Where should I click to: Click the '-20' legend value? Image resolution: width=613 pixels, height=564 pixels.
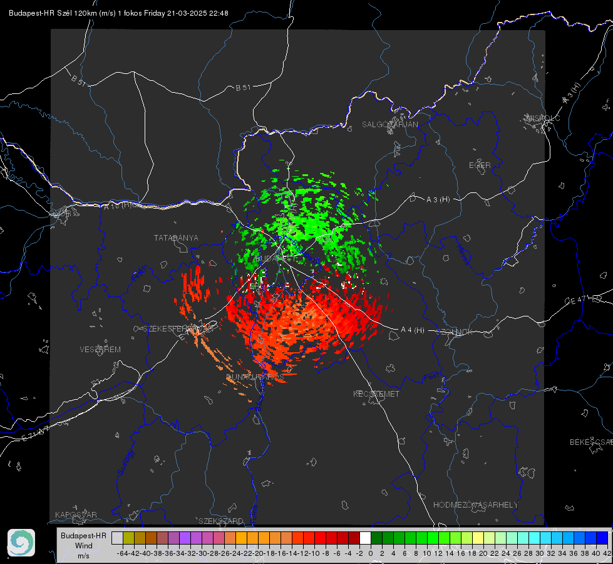click(258, 553)
